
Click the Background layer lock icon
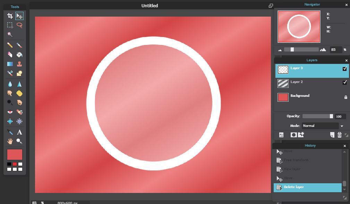click(x=346, y=97)
